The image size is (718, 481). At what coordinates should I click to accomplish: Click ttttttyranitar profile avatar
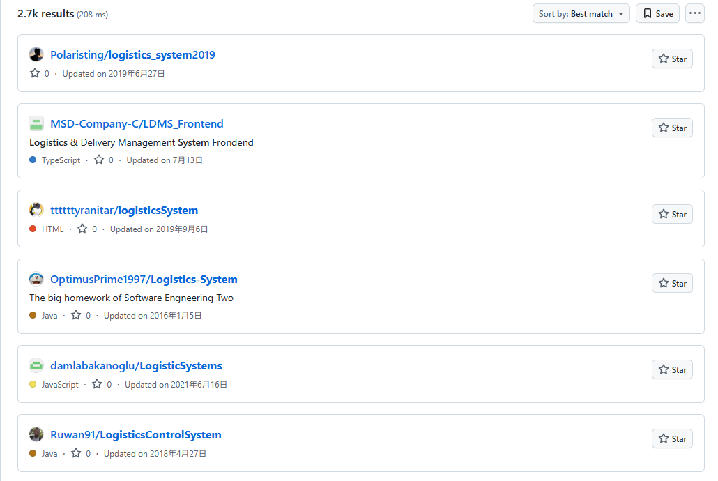[x=36, y=210]
